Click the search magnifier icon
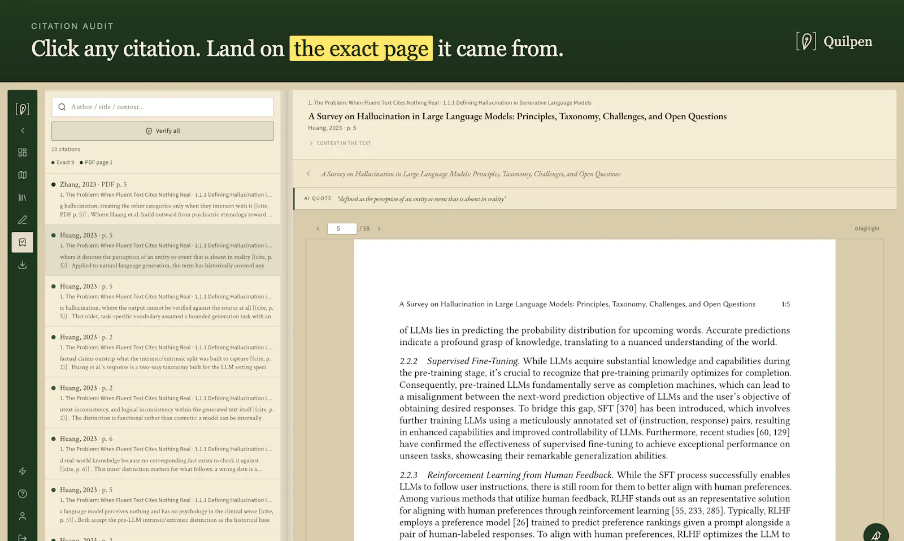 pos(62,107)
